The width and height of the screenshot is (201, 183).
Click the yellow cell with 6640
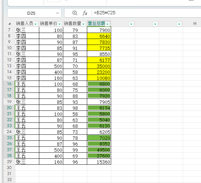tap(99, 36)
